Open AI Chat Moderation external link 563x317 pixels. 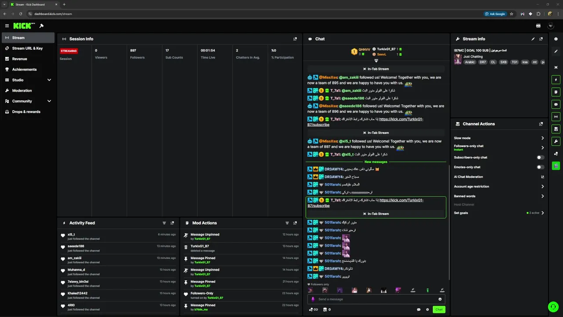point(542,177)
